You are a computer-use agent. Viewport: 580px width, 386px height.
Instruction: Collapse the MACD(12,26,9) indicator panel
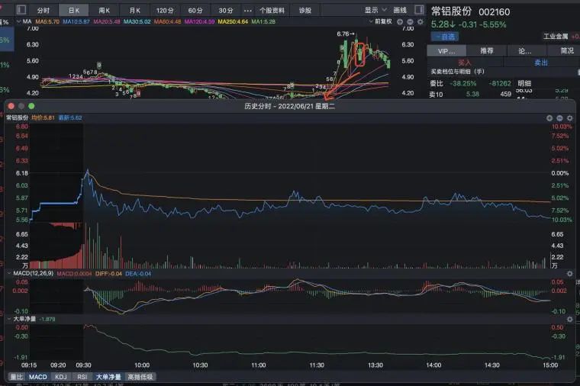point(9,273)
